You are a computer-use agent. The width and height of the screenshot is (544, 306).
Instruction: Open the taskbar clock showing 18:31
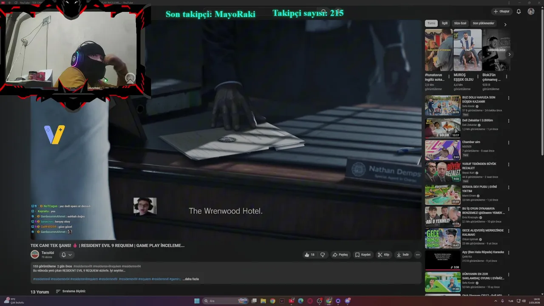tap(535, 301)
